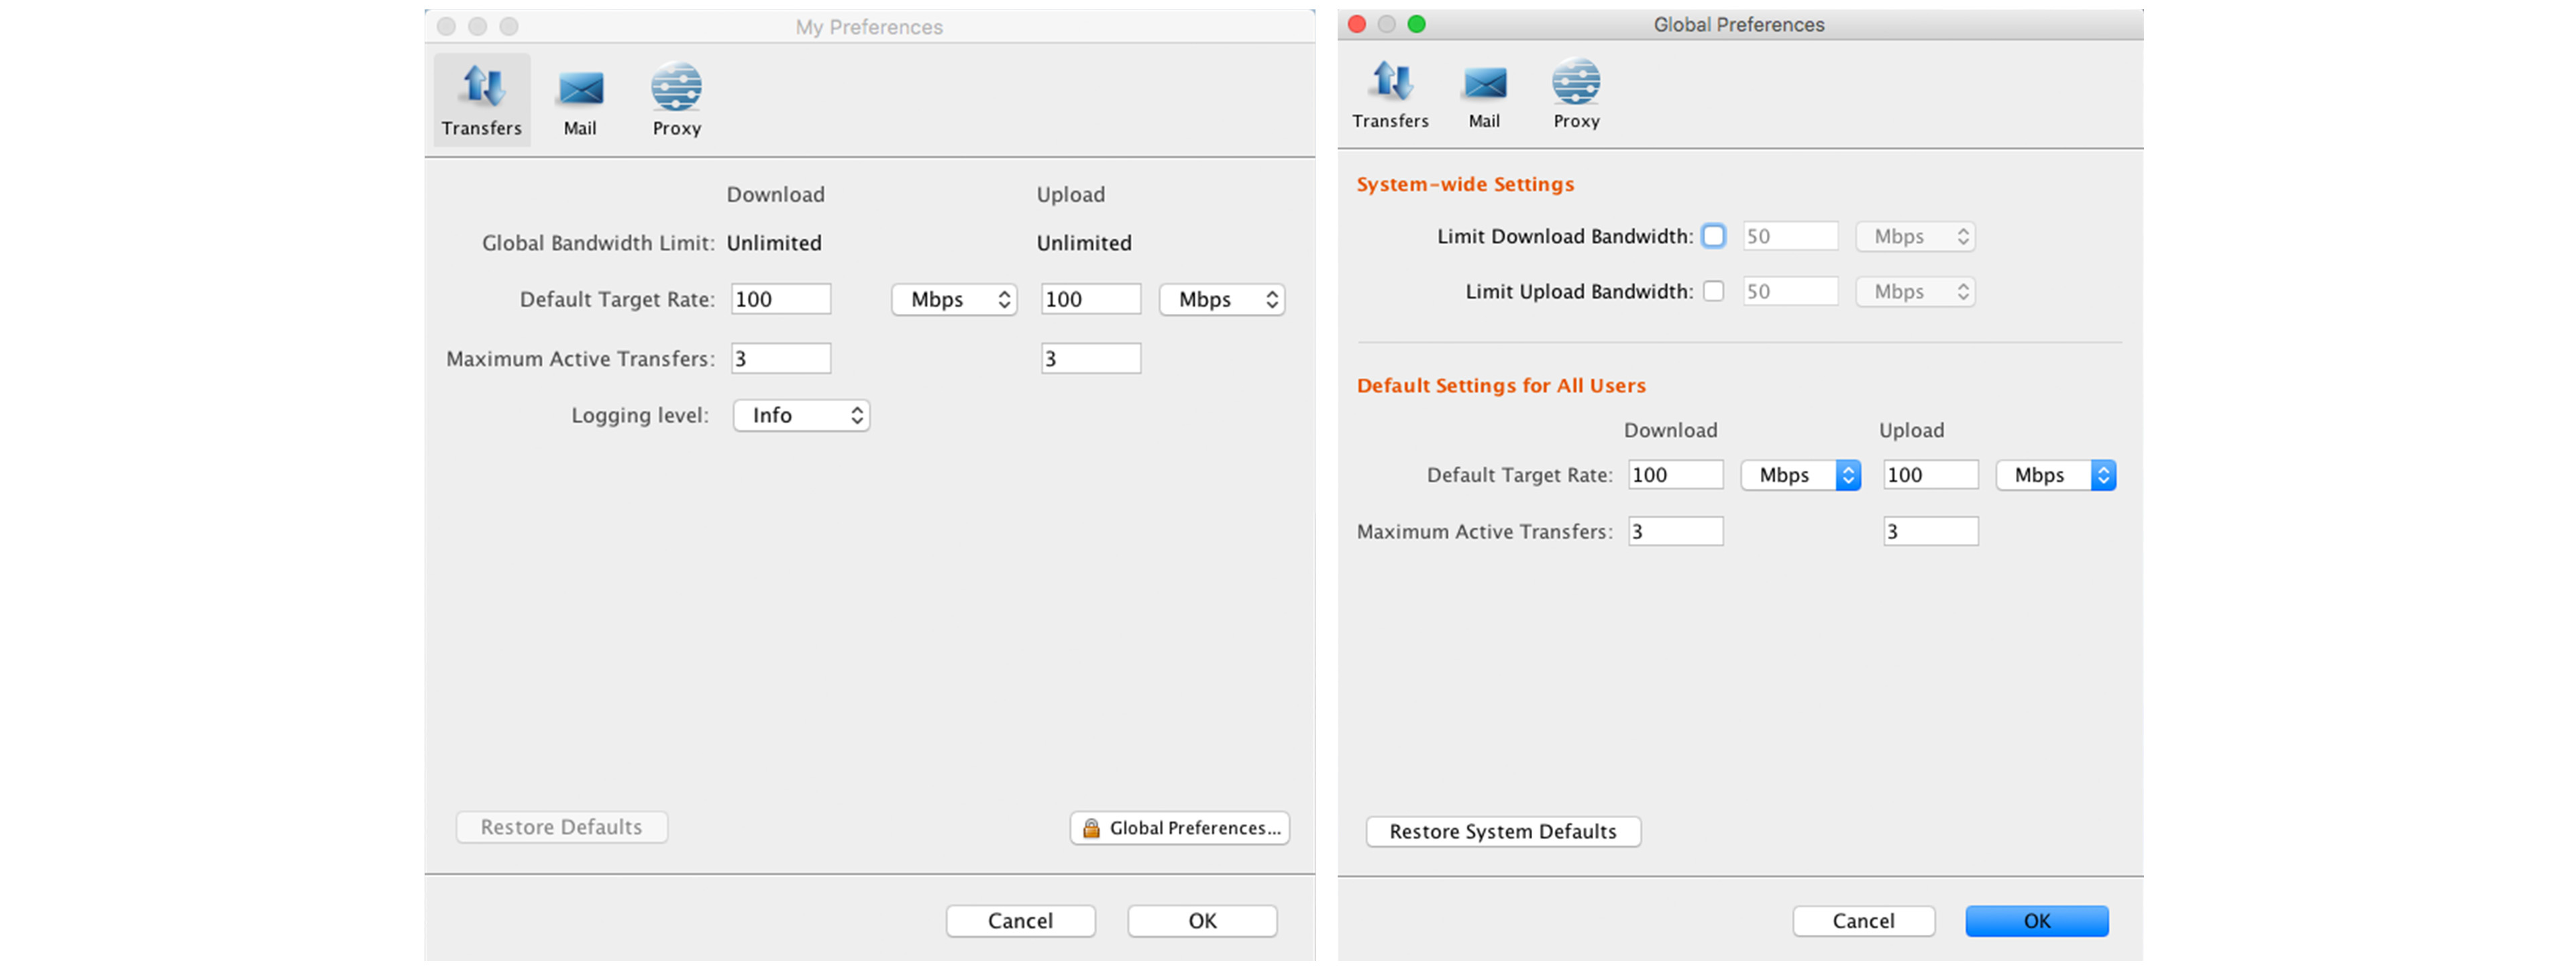Open upload Mbps dropdown in Global Preferences
Viewport: 2576px width, 973px height.
pos(2055,475)
